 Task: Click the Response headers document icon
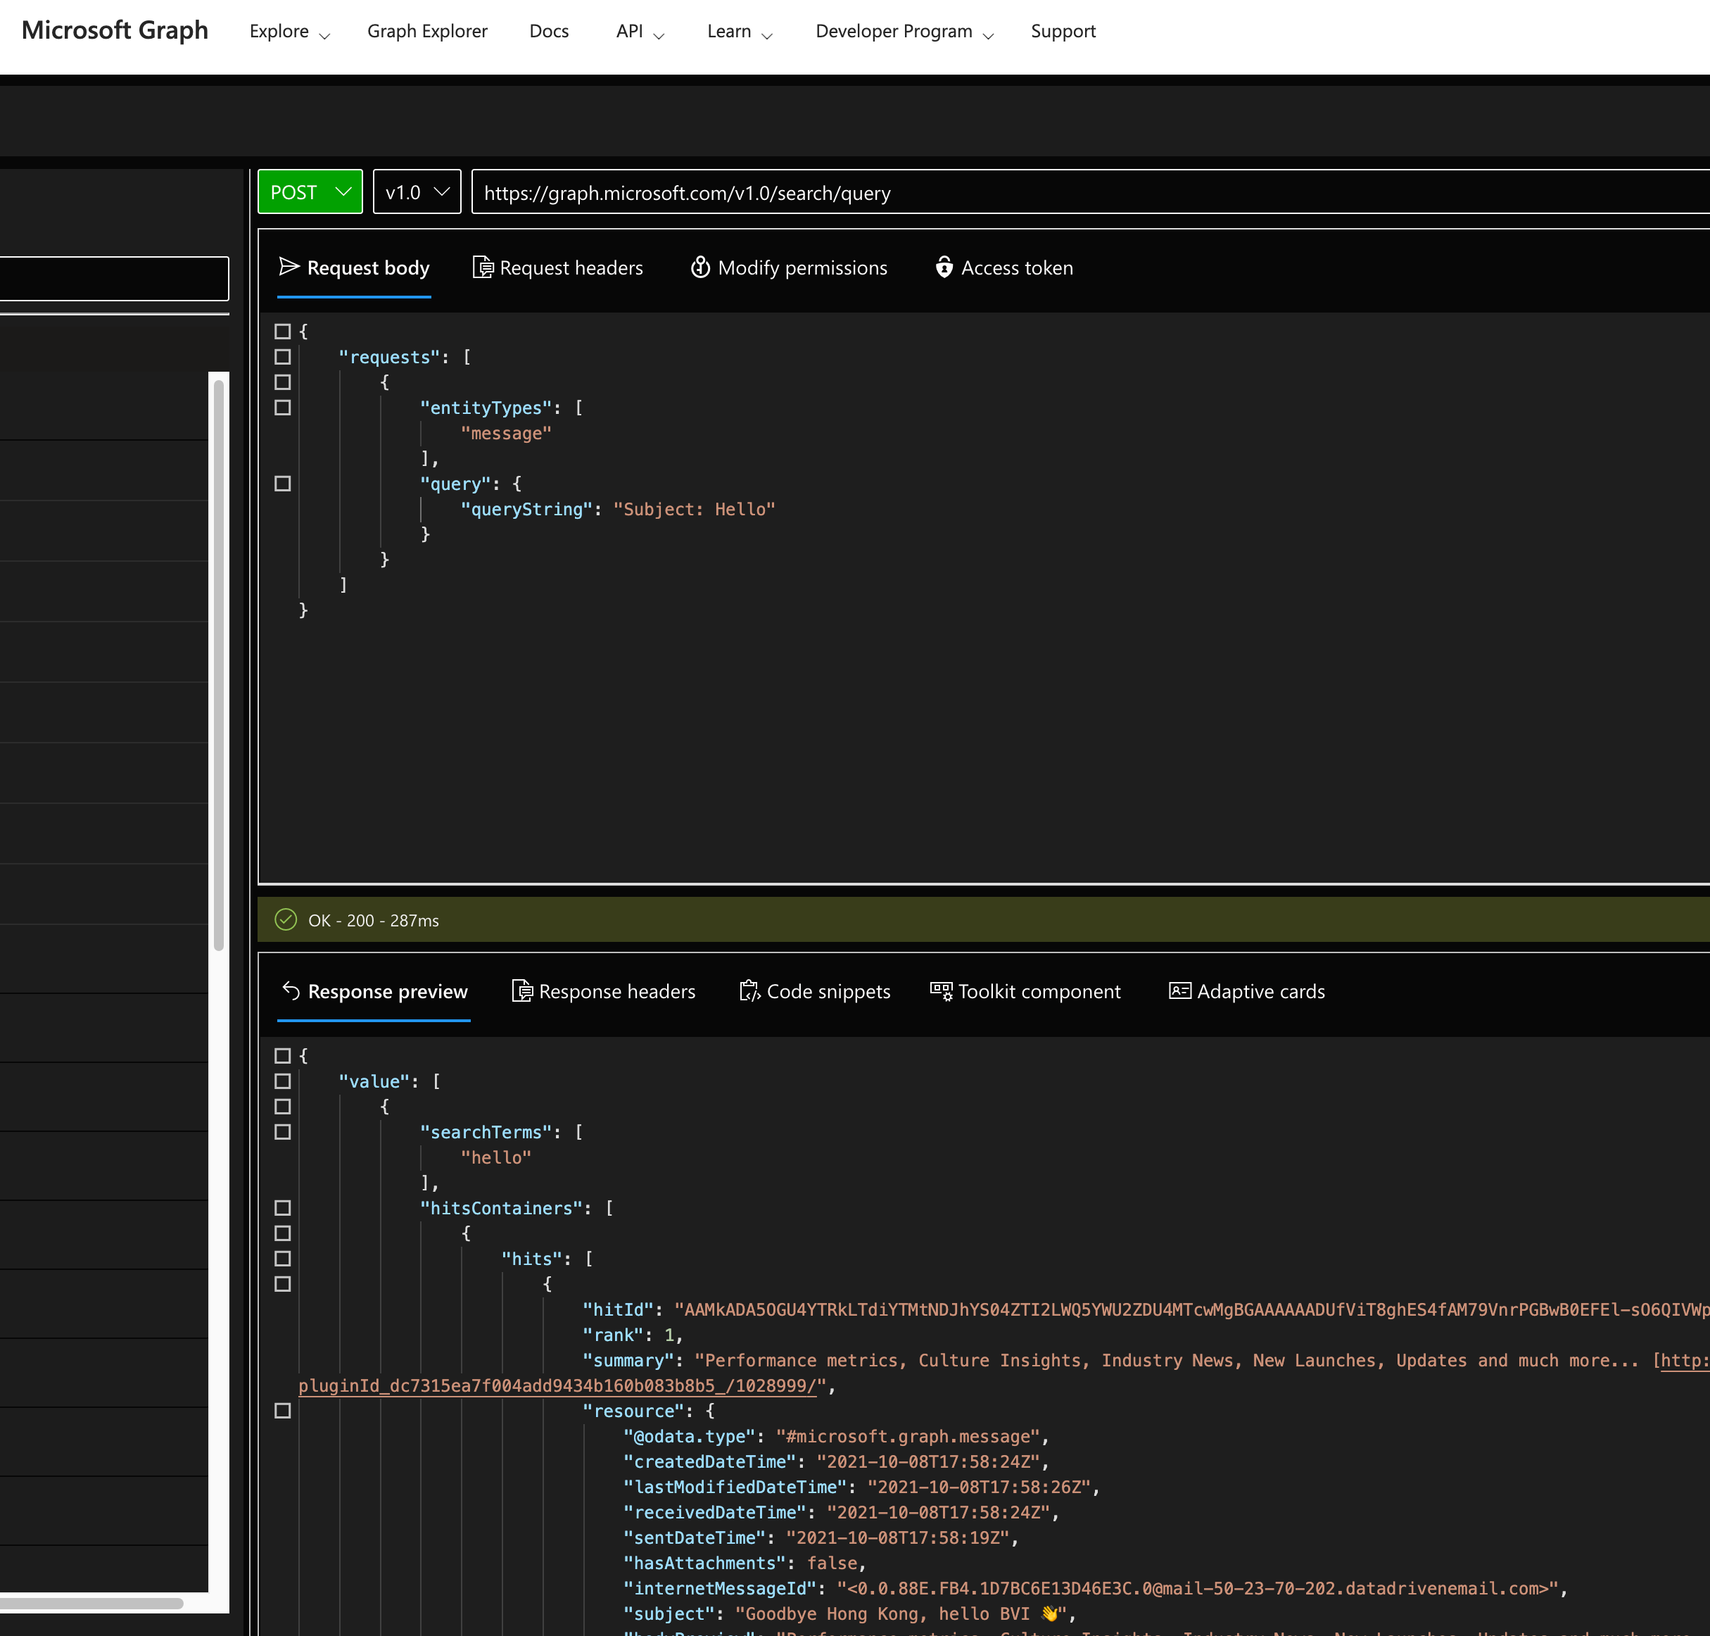click(x=522, y=990)
